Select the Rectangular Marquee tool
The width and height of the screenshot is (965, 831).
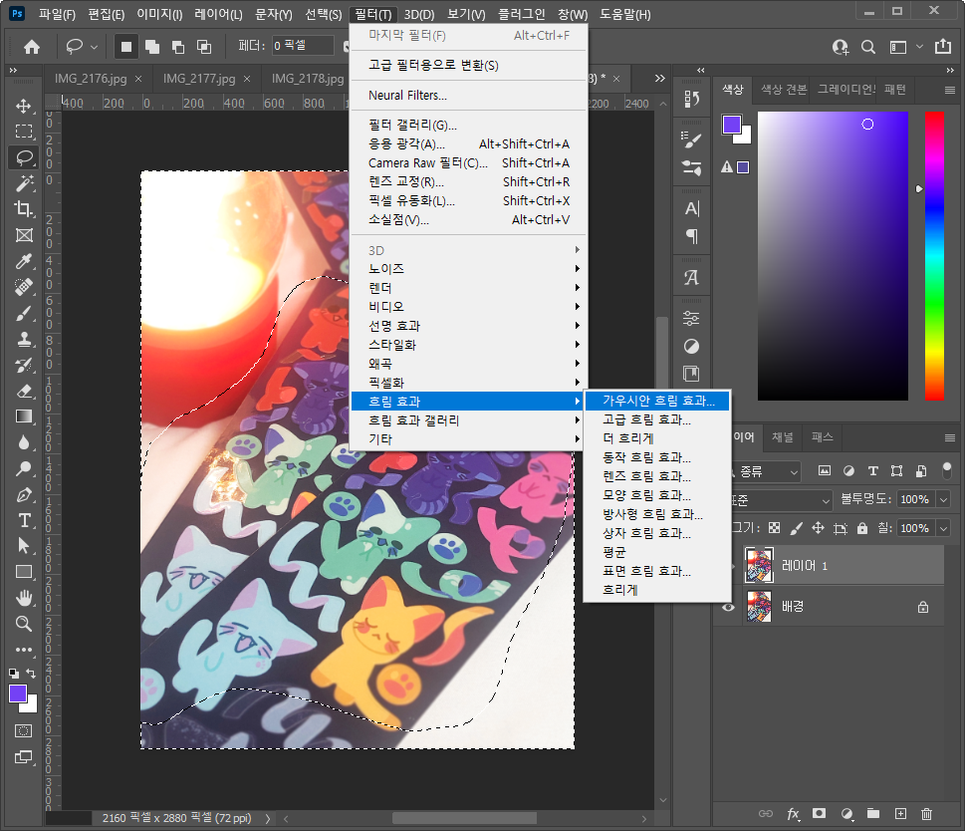[24, 132]
